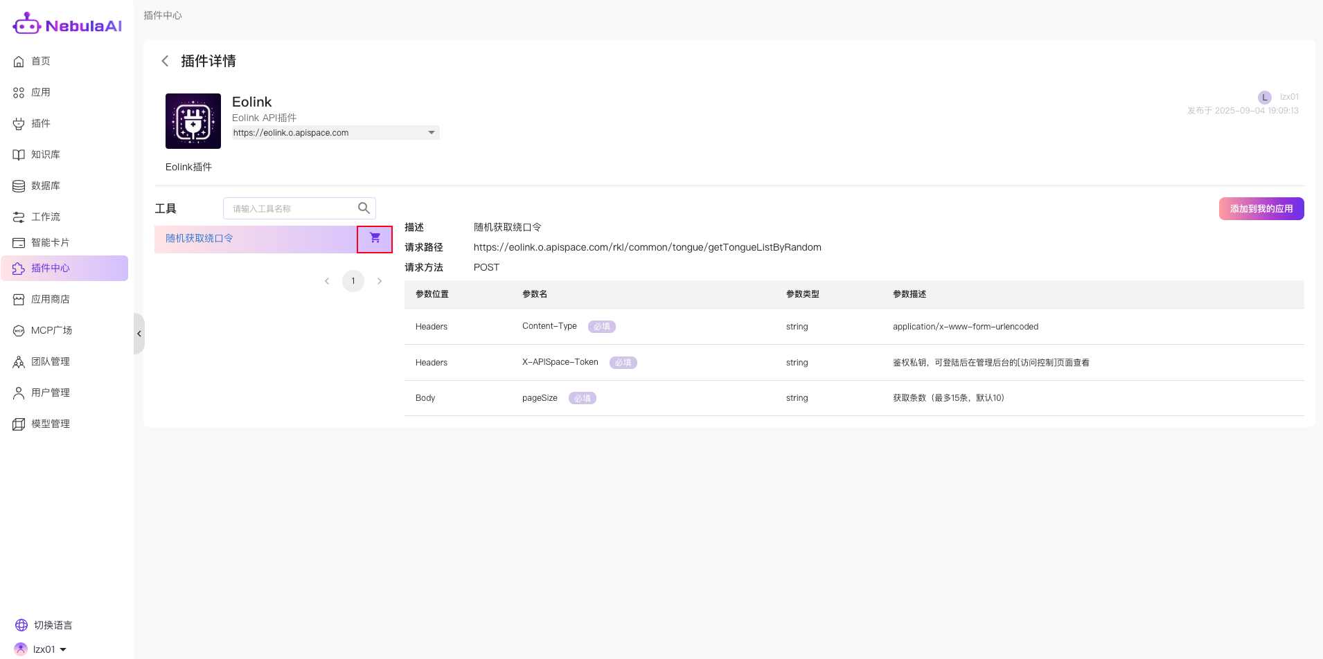
Task: Click 必填 badge next to X-APISpace-Token
Action: (x=623, y=363)
